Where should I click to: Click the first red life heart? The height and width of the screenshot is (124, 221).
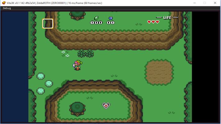pos(149,22)
